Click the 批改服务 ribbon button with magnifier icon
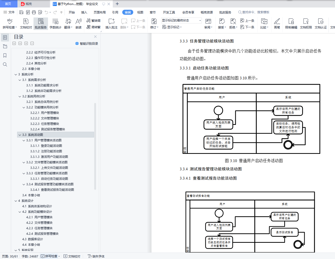Viewport: 335px width, 259px height. [x=41, y=24]
